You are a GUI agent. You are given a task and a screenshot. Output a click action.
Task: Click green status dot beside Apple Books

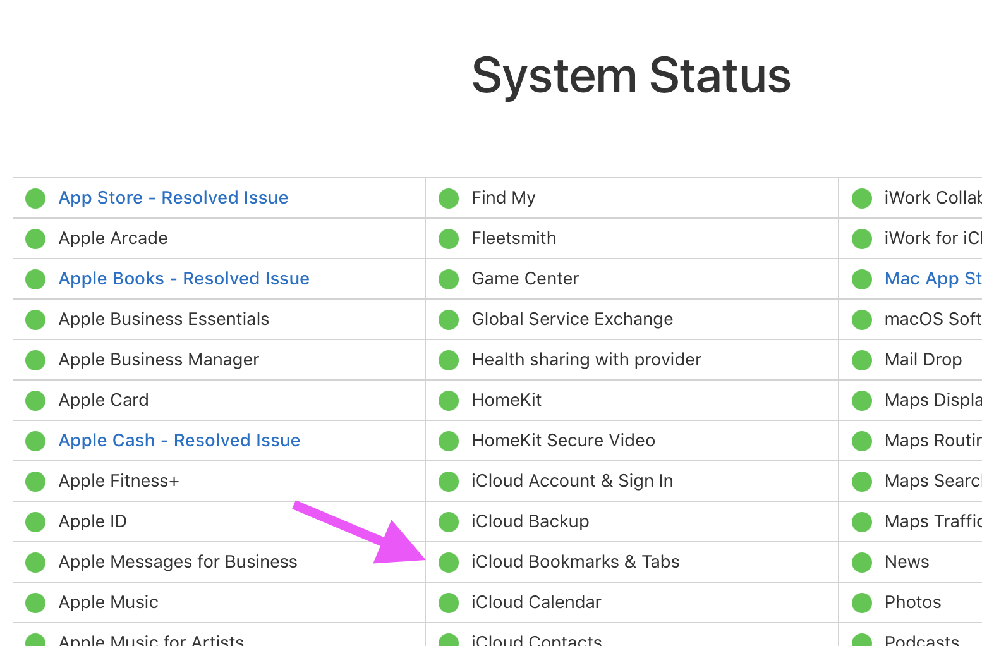point(35,279)
